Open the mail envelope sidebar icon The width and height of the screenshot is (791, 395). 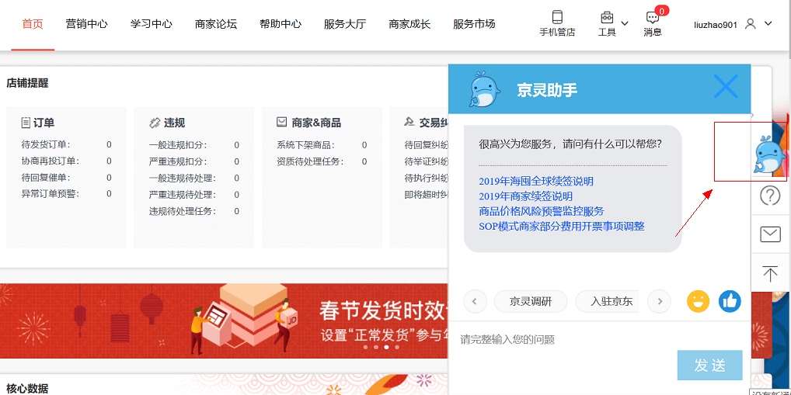[x=770, y=234]
